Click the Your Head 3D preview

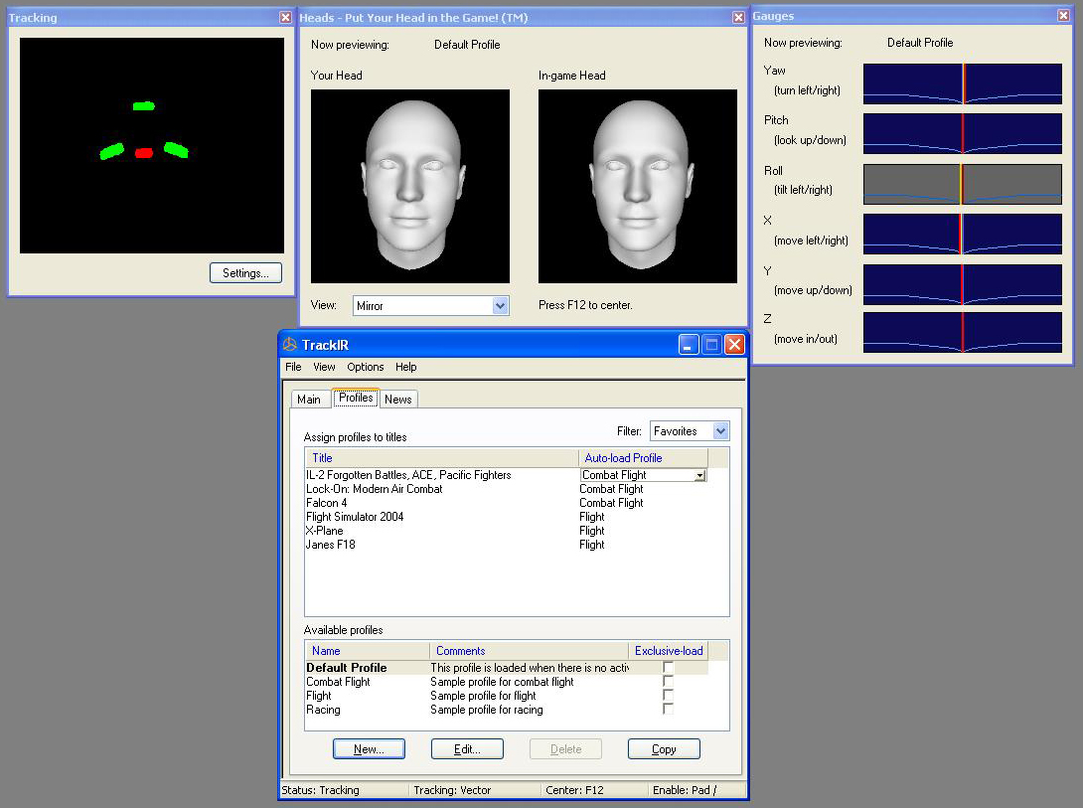click(x=410, y=186)
